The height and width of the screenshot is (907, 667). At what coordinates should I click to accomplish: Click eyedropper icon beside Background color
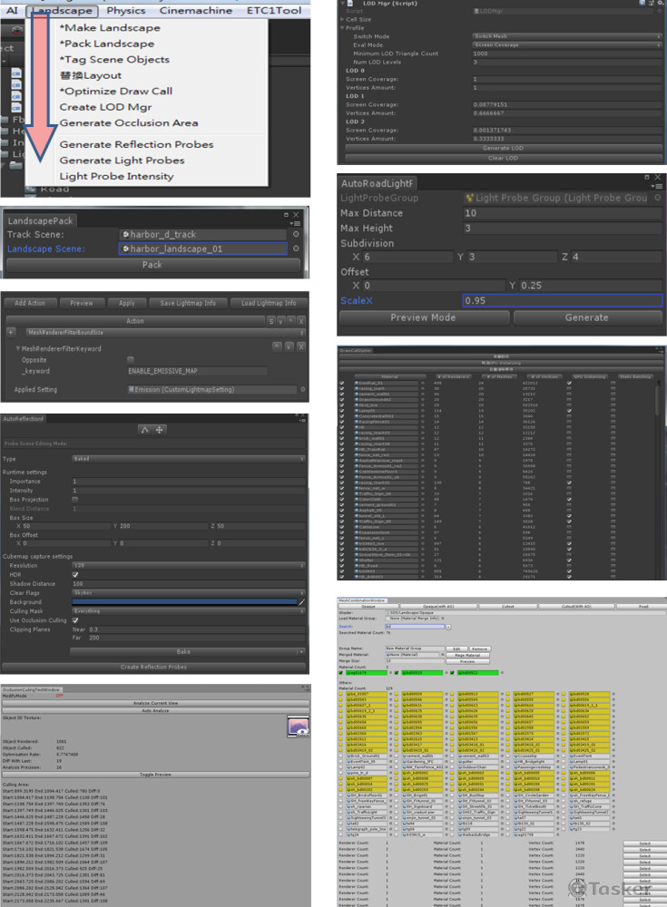point(301,602)
